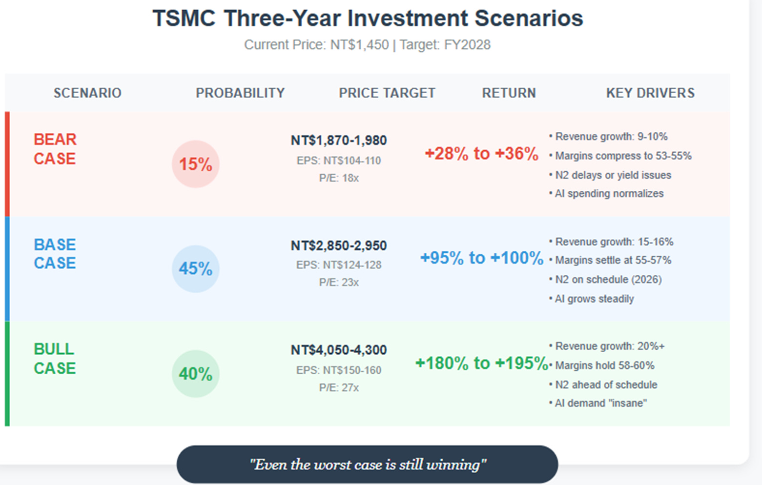
Task: Click the BULL CASE label
Action: [x=55, y=359]
